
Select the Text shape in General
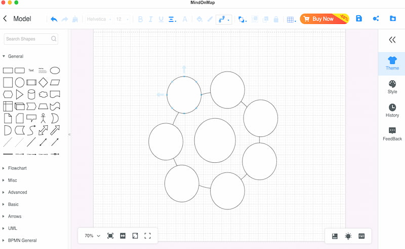coord(31,70)
